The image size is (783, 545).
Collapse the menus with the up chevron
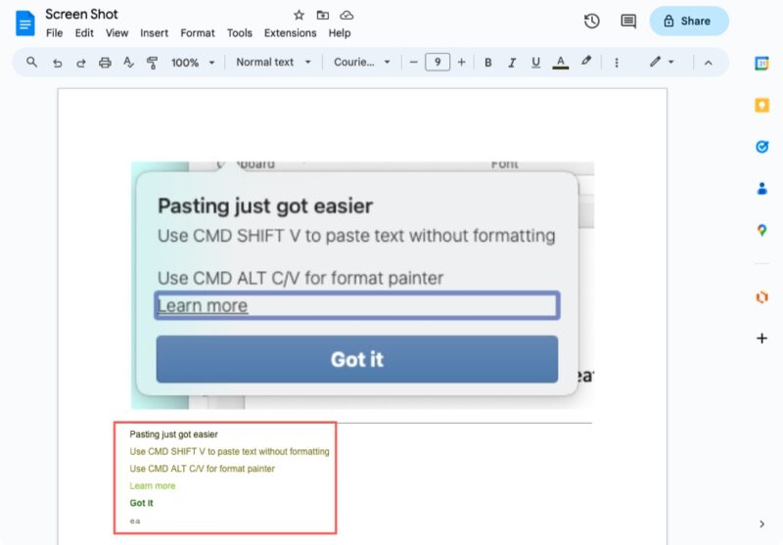708,63
